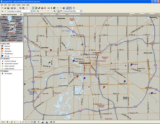Image resolution: width=160 pixels, height=124 pixels.
Task: Open the View menu
Action: 9,5
